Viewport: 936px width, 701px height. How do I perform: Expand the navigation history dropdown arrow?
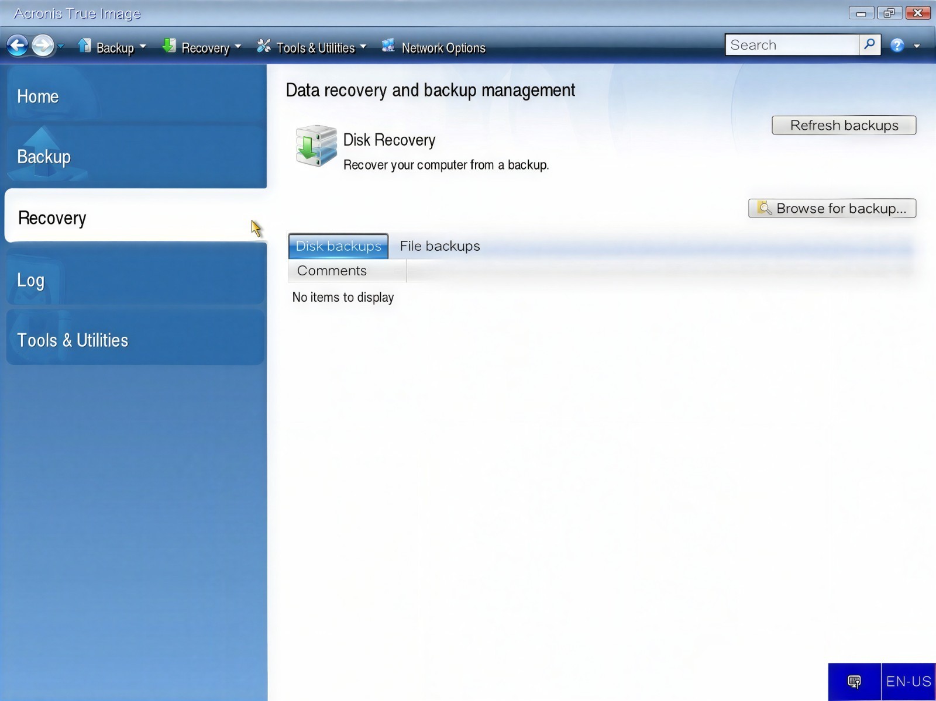tap(60, 46)
